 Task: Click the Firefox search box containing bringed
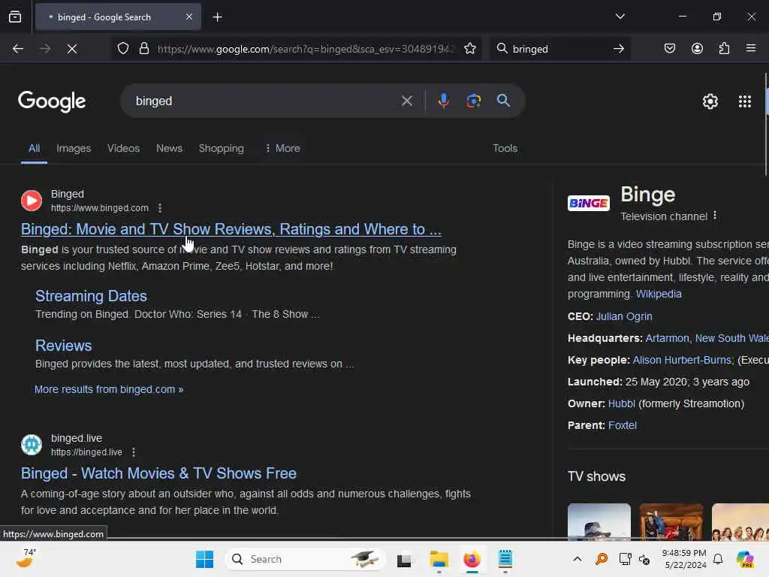pyautogui.click(x=559, y=49)
